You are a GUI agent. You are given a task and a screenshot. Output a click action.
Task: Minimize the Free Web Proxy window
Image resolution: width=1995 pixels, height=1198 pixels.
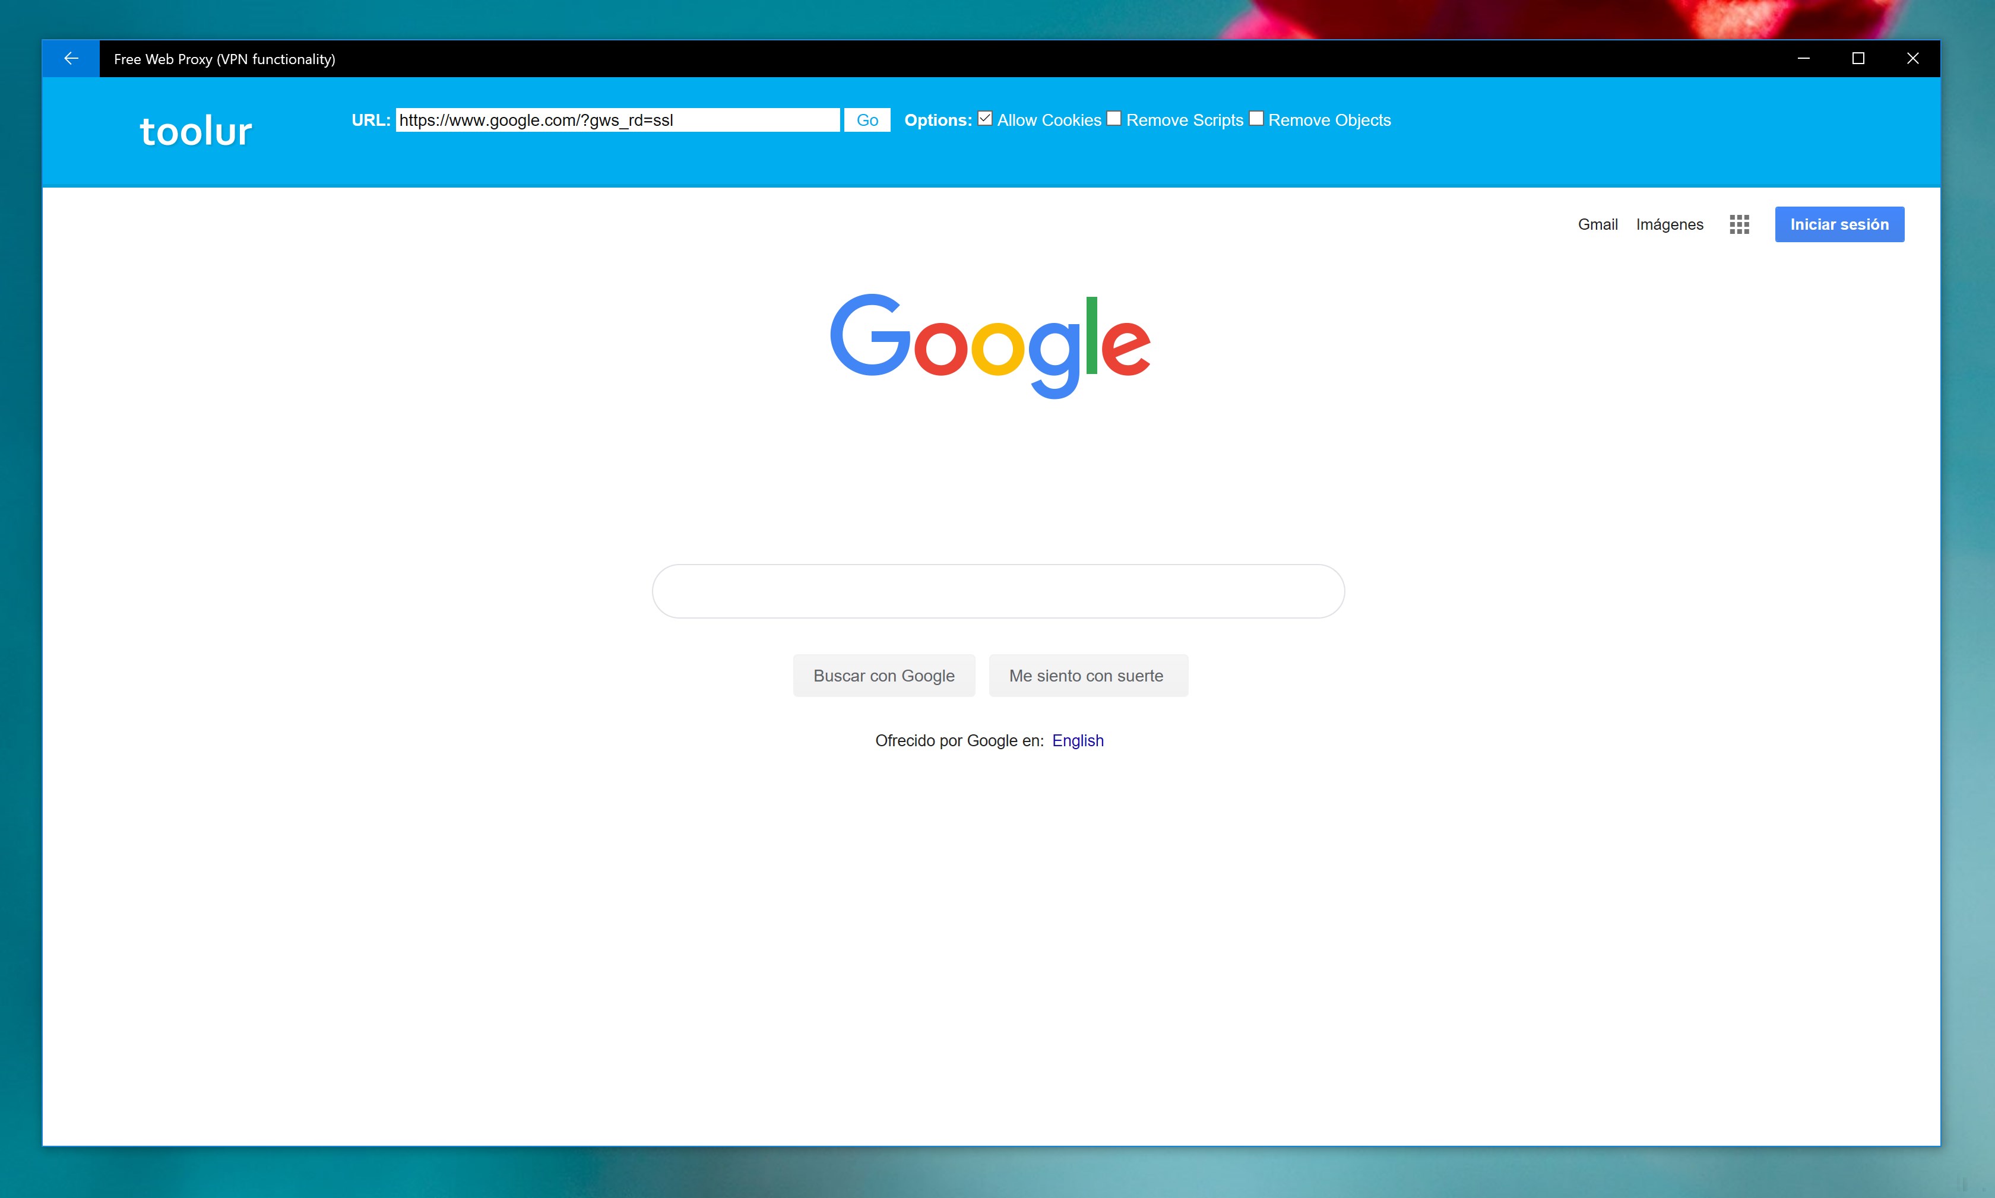[1804, 58]
